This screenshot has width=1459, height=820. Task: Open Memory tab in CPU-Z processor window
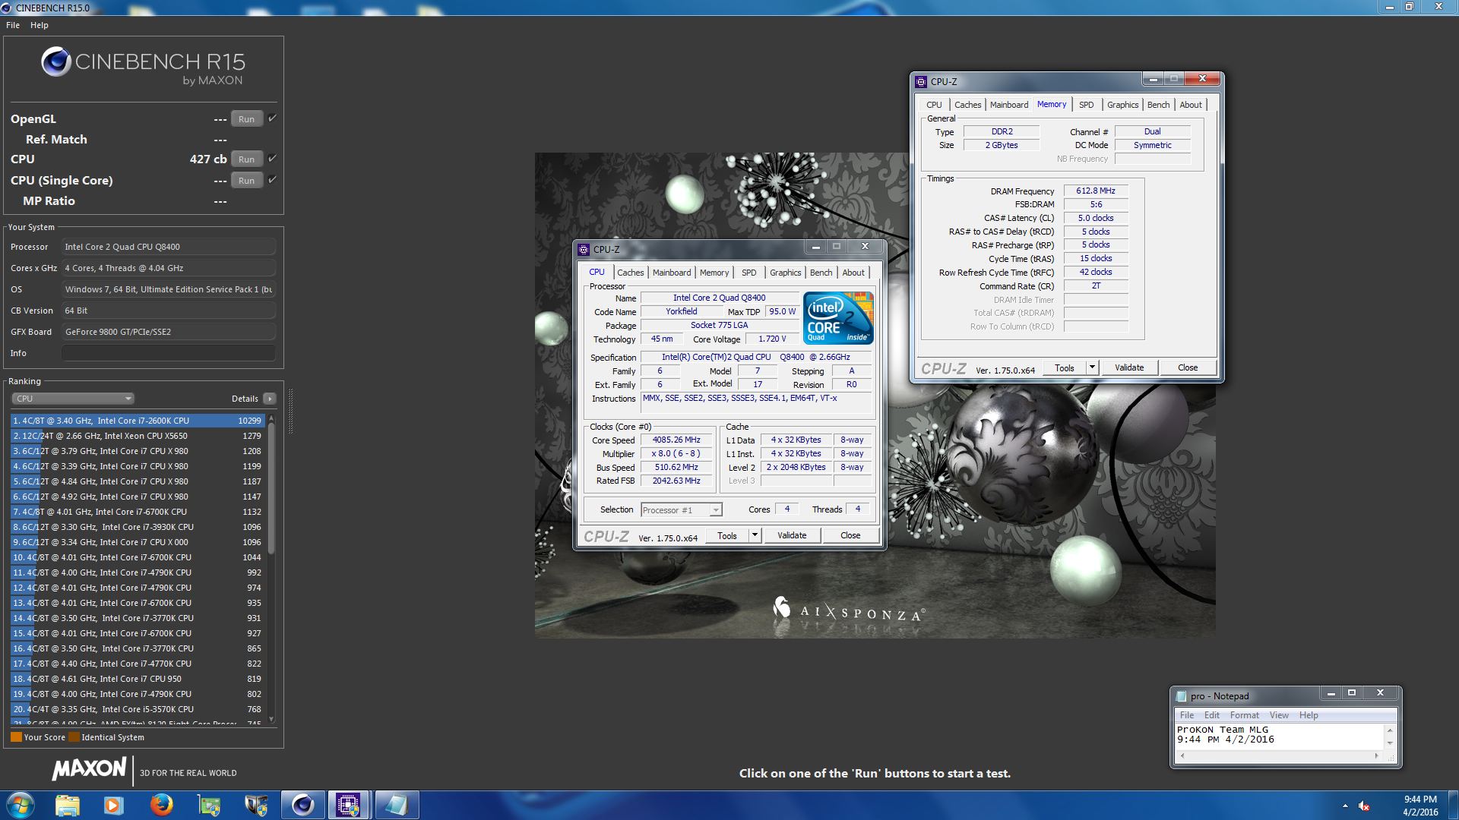click(x=714, y=273)
